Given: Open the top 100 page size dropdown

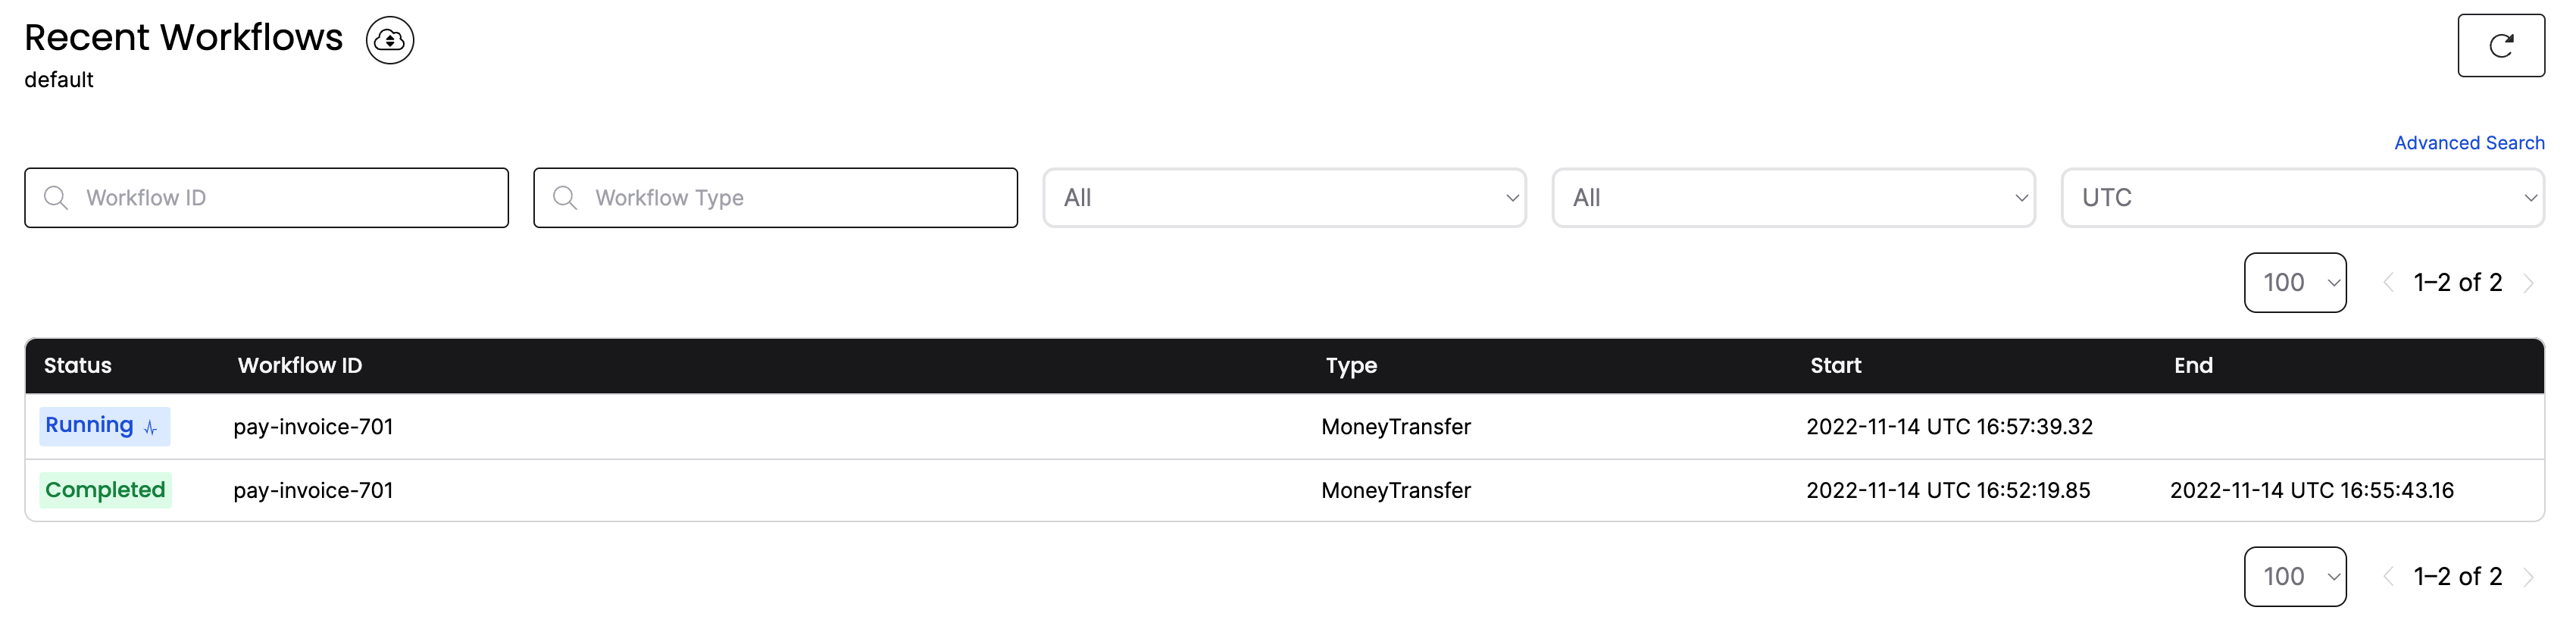Looking at the screenshot, I should [2295, 282].
